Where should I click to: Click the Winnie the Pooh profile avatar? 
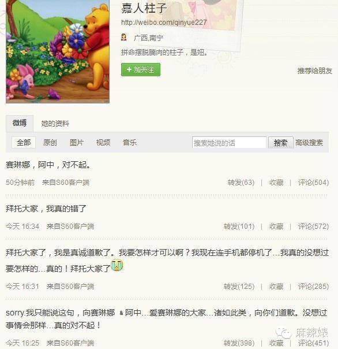(x=58, y=51)
